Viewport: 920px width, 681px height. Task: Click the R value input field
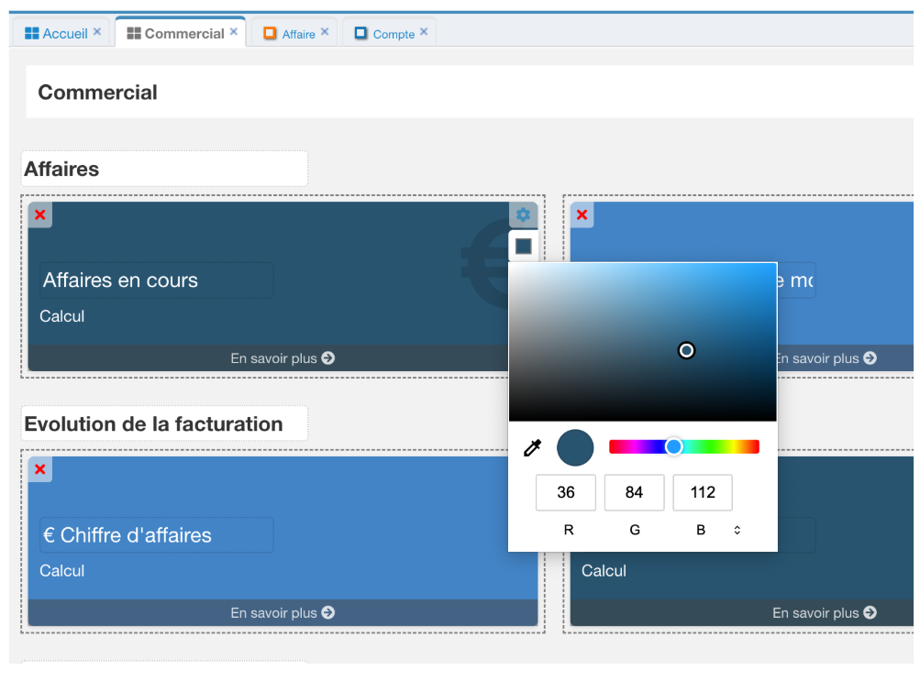click(565, 492)
